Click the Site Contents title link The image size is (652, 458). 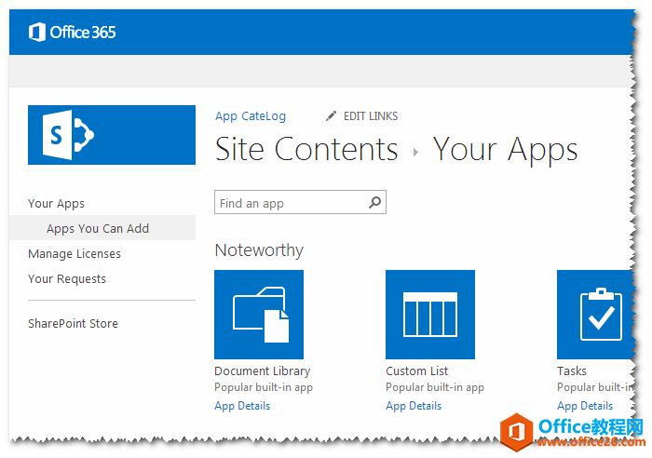306,150
